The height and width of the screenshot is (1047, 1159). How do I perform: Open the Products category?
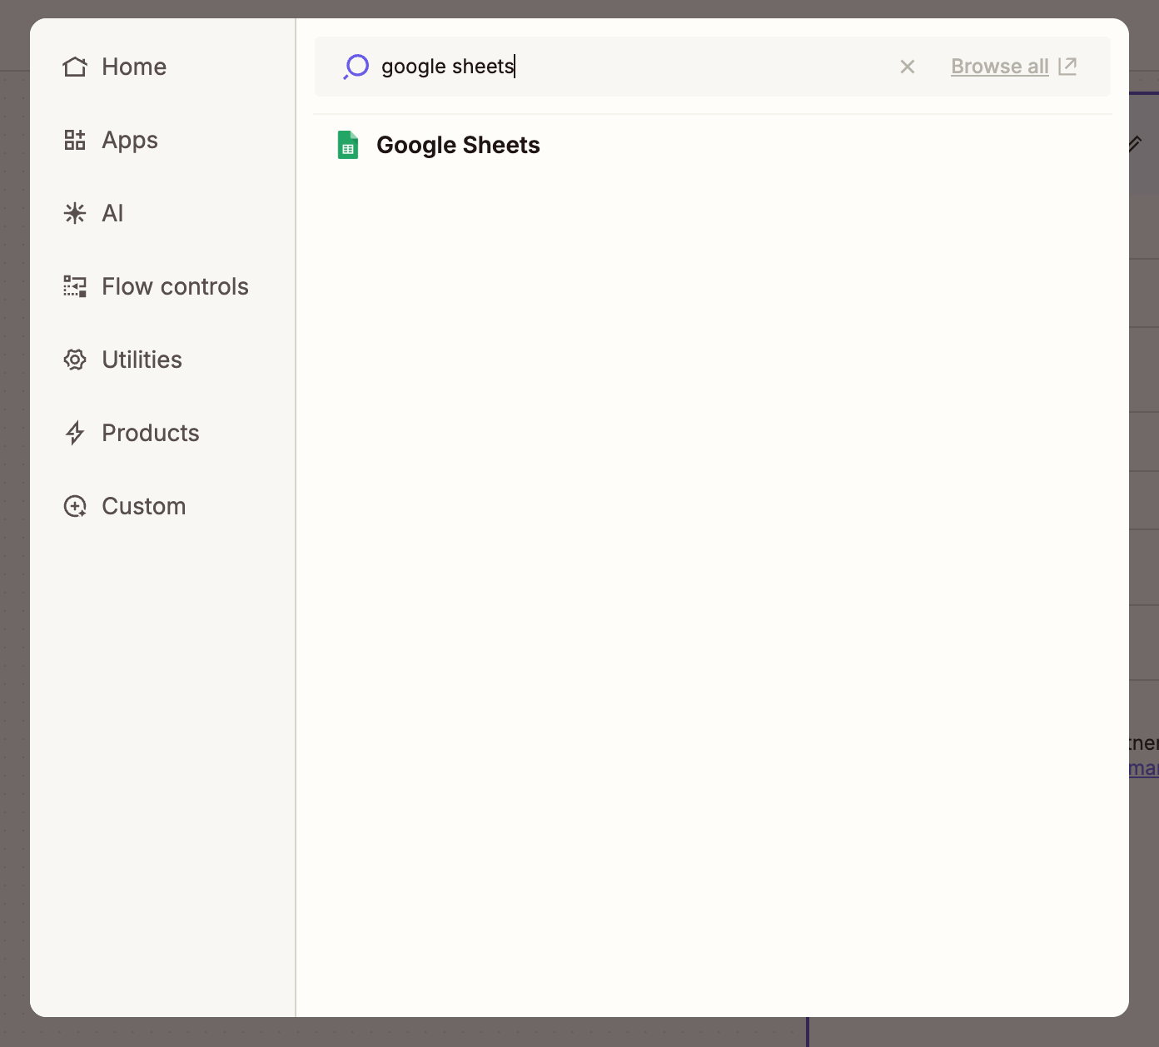[132, 433]
